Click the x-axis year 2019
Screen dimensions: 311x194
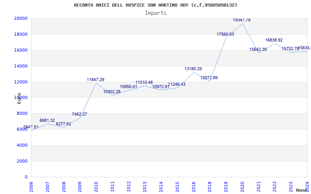226,187
